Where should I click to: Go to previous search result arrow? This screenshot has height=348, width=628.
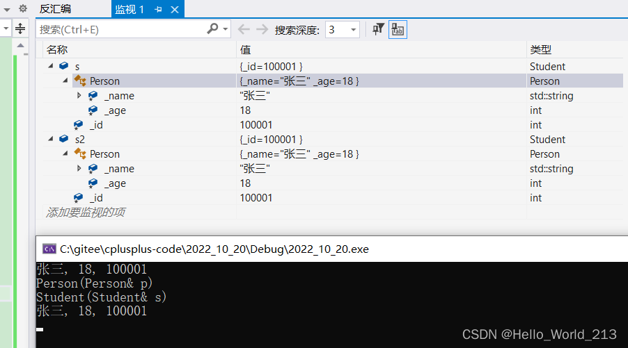tap(244, 29)
